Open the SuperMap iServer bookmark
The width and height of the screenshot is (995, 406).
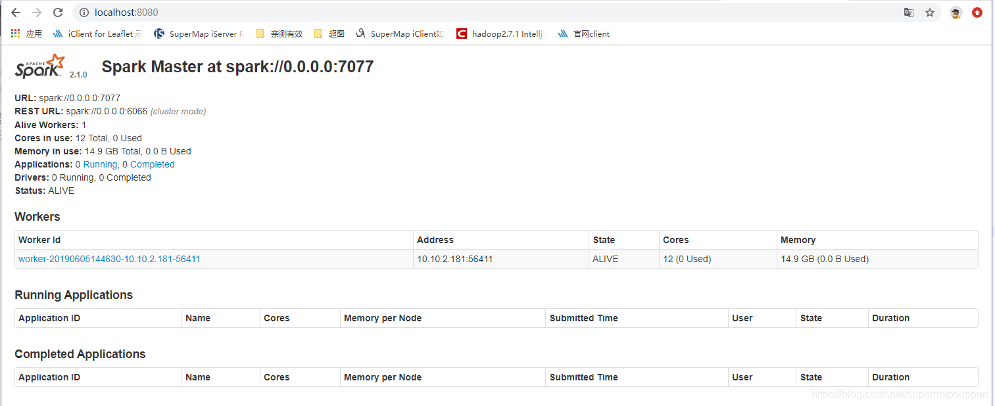[199, 34]
